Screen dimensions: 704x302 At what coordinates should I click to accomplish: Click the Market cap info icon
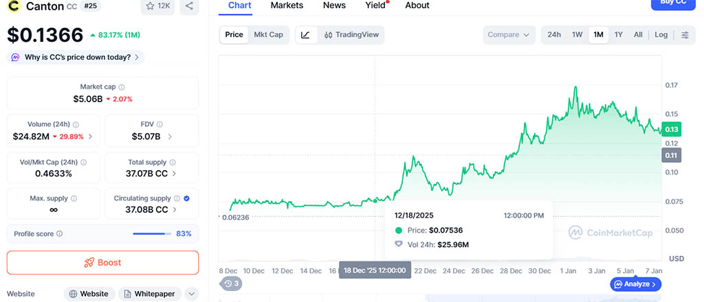click(x=122, y=87)
